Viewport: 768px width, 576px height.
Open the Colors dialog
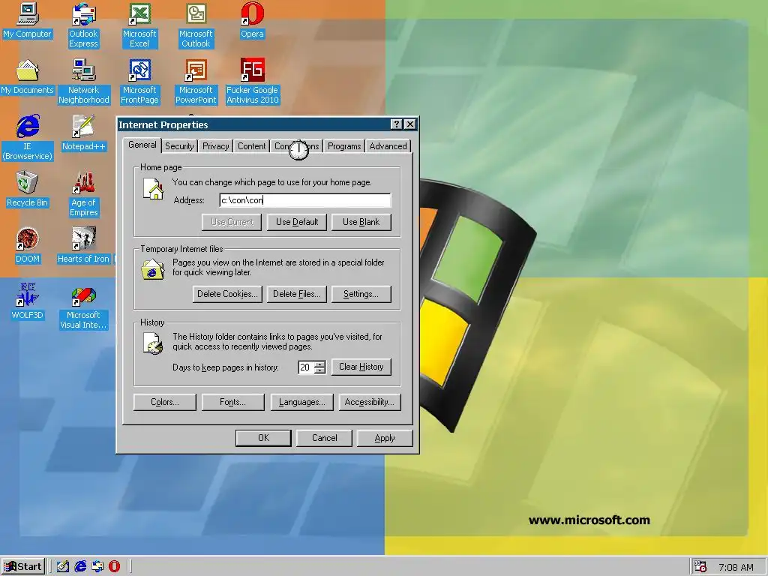[164, 402]
